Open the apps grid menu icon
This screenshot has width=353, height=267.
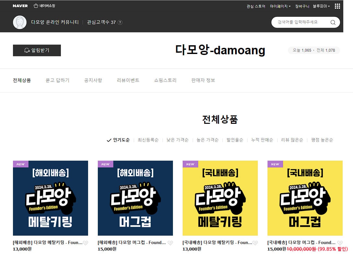point(337,6)
